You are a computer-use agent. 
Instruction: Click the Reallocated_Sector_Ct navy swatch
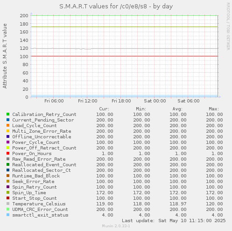coord(8,170)
